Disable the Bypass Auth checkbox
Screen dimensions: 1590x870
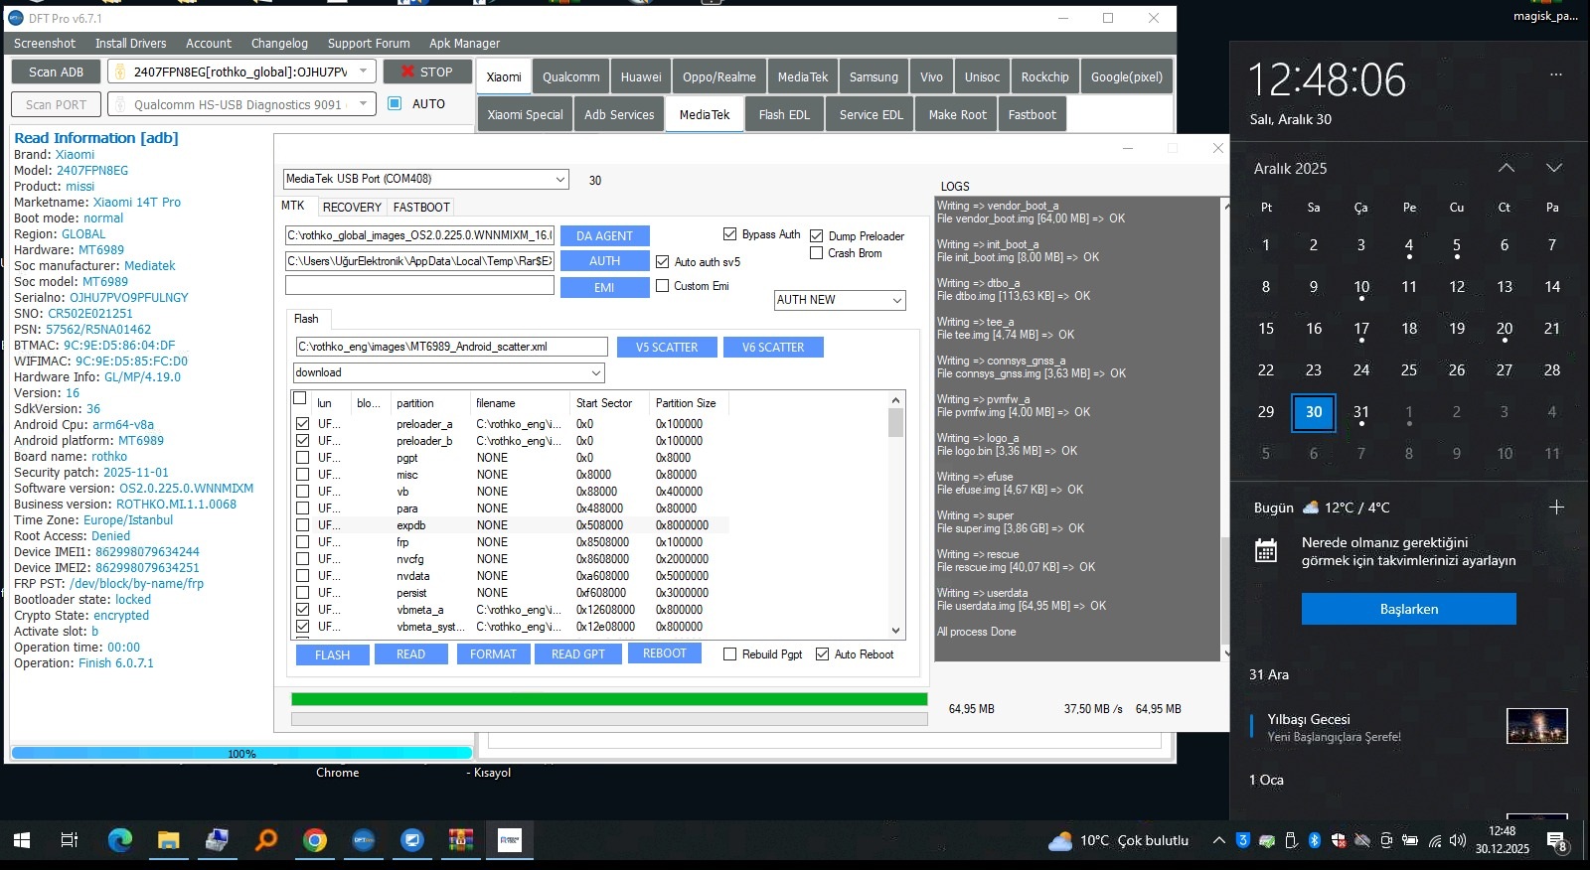[730, 234]
